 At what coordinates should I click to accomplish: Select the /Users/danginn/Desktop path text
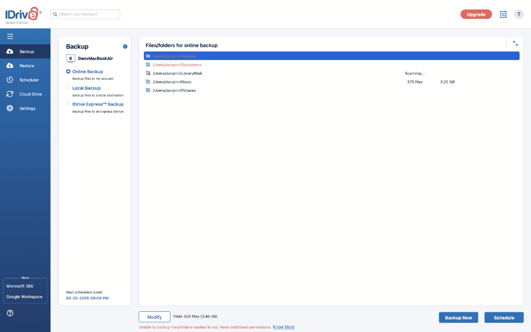pos(174,56)
